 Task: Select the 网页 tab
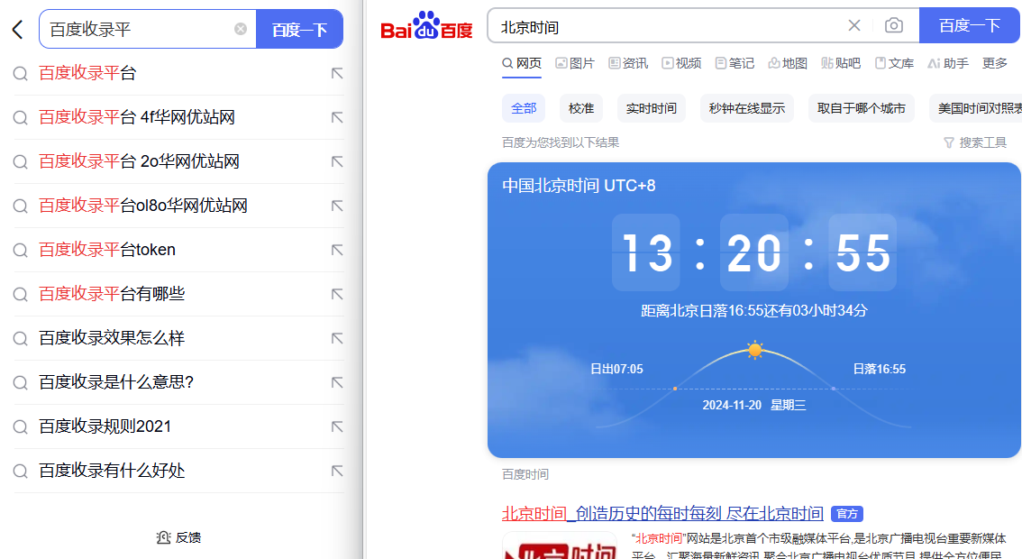[522, 63]
